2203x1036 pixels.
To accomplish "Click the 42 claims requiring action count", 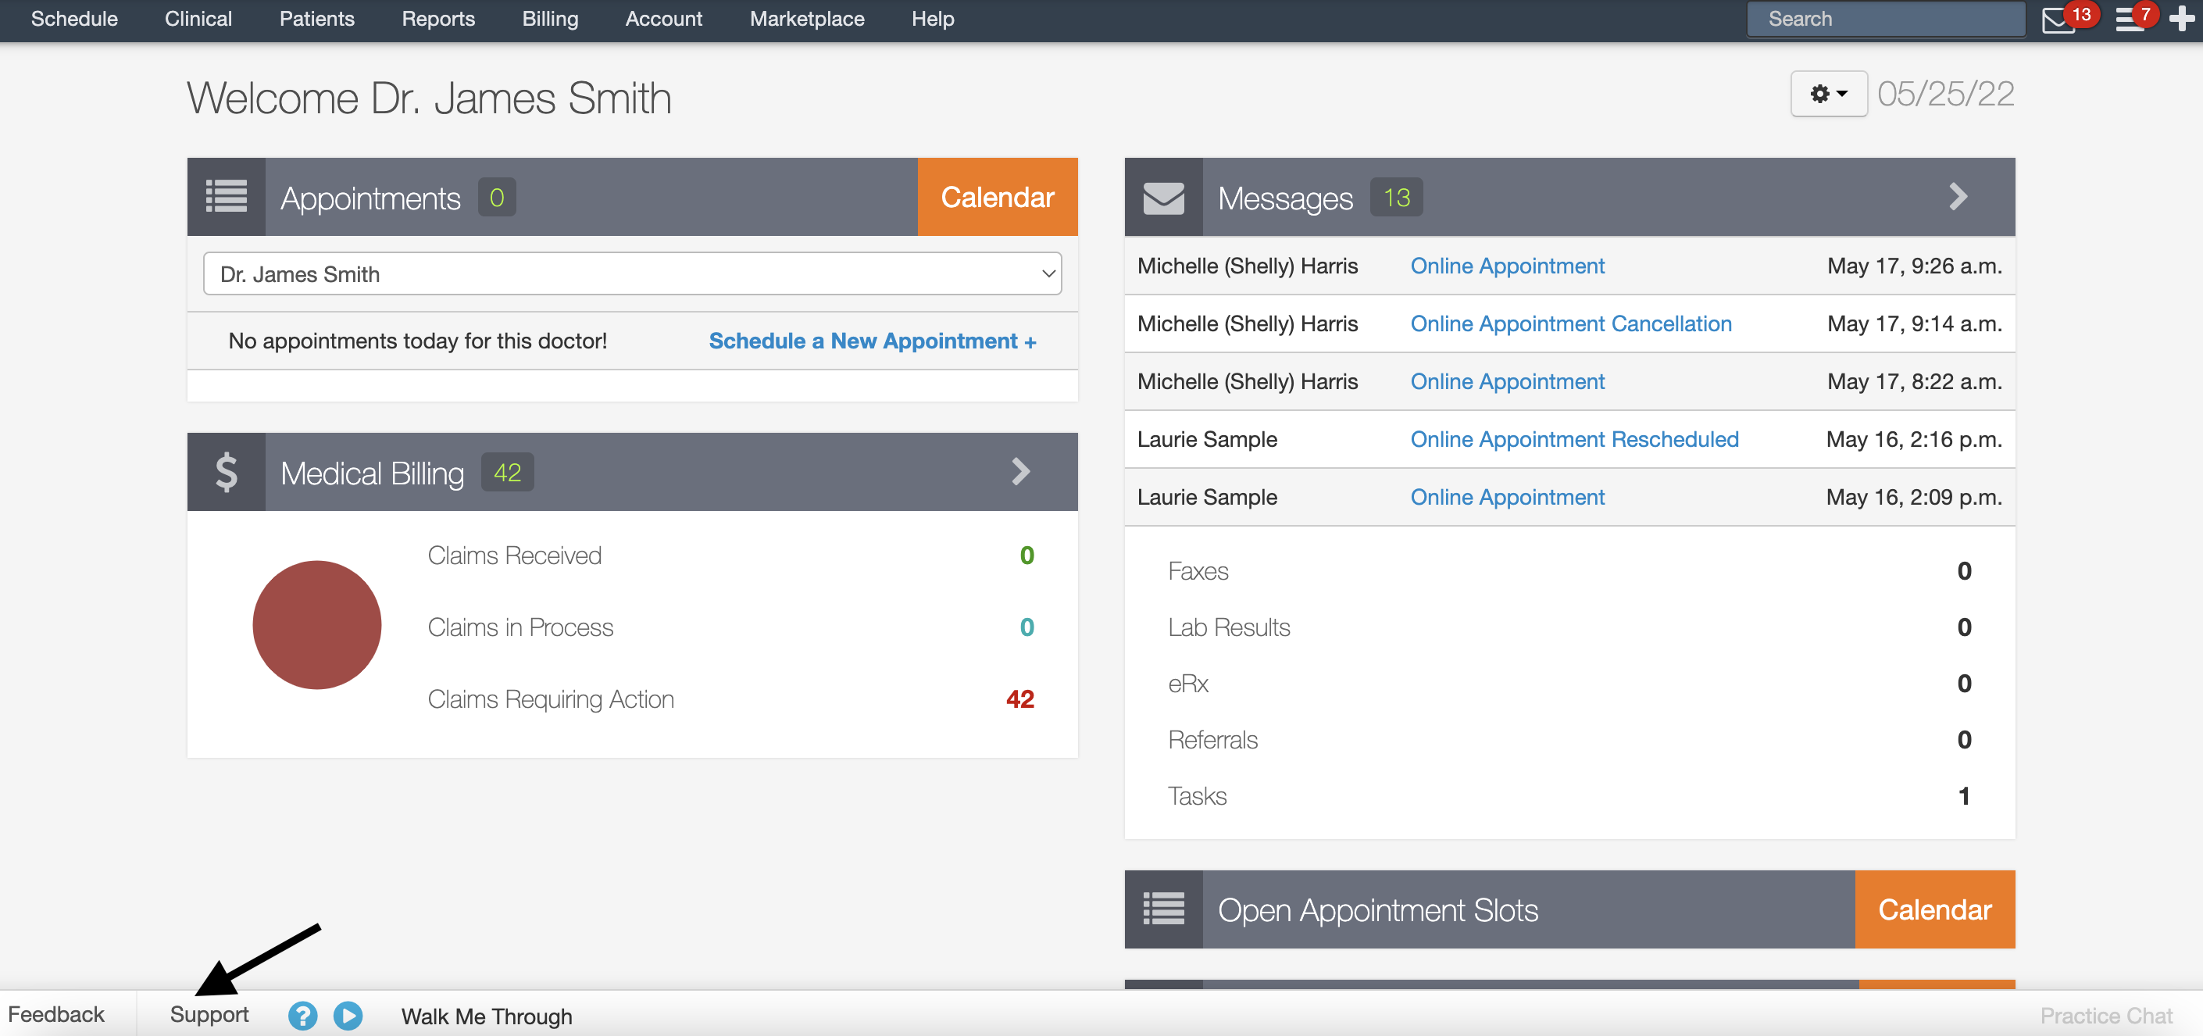I will (x=1019, y=699).
